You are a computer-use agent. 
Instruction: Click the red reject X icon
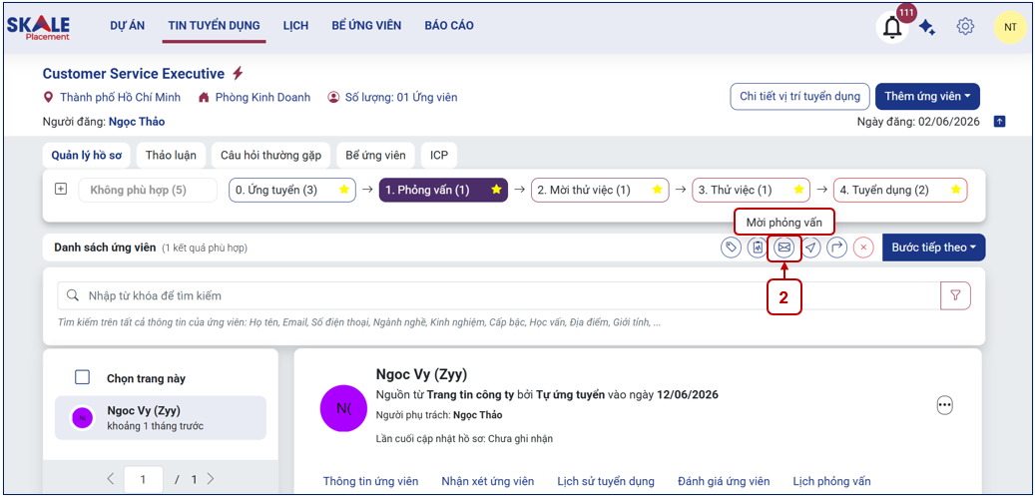[x=863, y=249]
